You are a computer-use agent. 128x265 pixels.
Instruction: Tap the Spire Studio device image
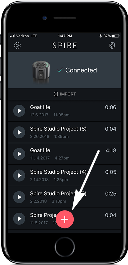(41, 72)
